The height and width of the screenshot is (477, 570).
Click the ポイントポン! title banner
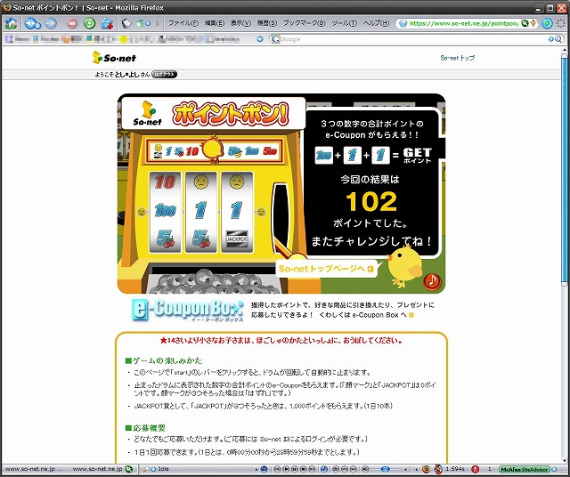point(231,115)
